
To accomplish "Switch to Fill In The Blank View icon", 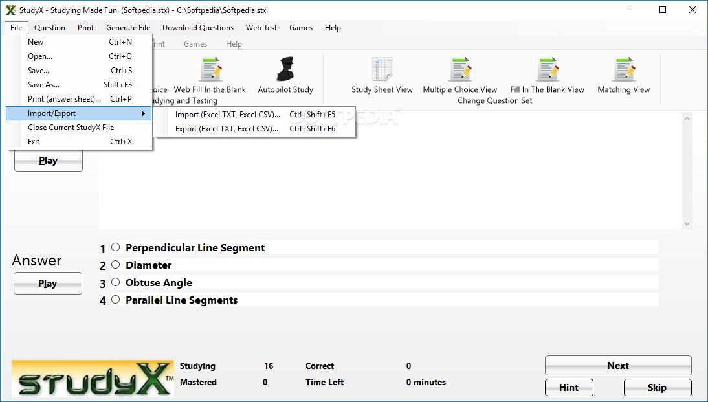I will 548,69.
